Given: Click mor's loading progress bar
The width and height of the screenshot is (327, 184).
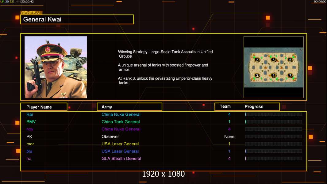Looking at the screenshot, I should (x=274, y=144).
